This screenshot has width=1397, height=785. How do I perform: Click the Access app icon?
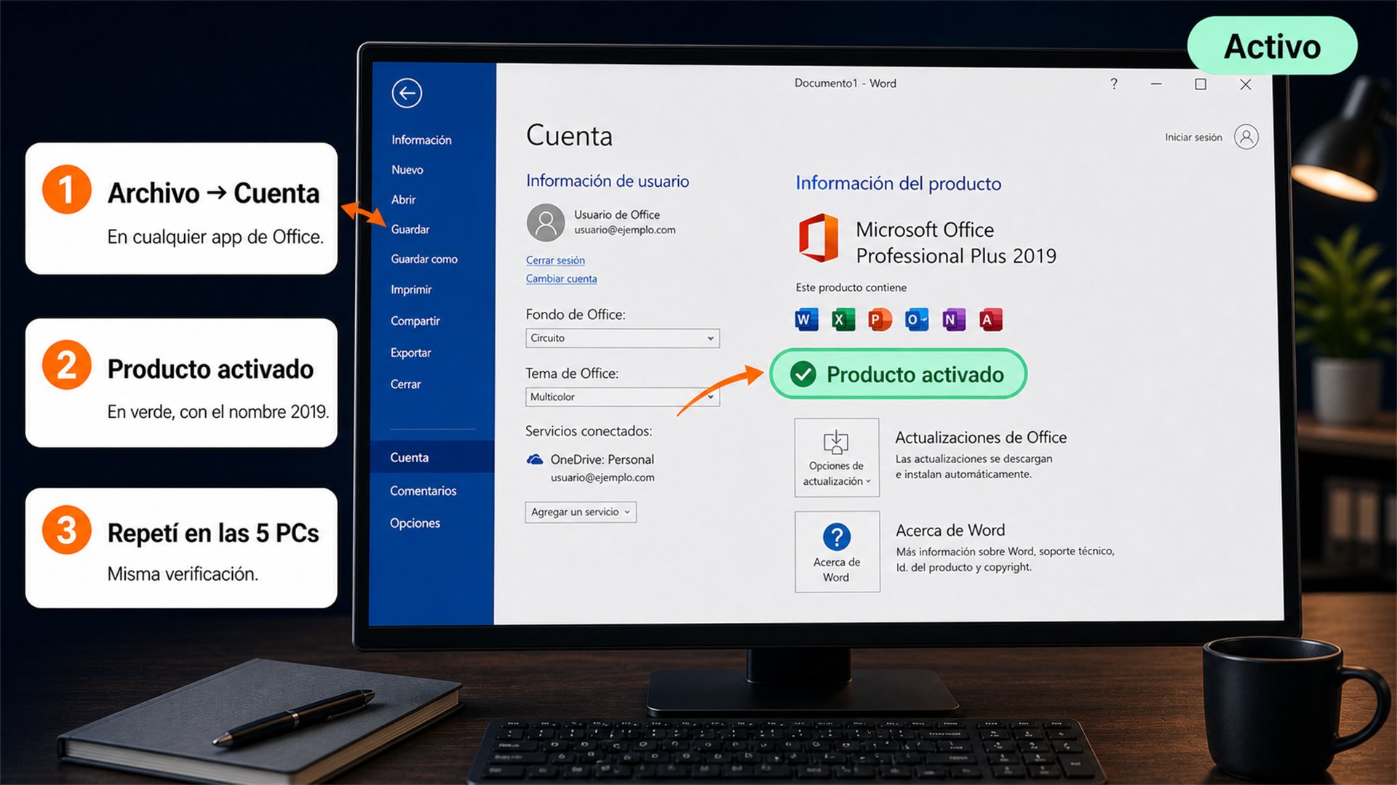pyautogui.click(x=990, y=320)
